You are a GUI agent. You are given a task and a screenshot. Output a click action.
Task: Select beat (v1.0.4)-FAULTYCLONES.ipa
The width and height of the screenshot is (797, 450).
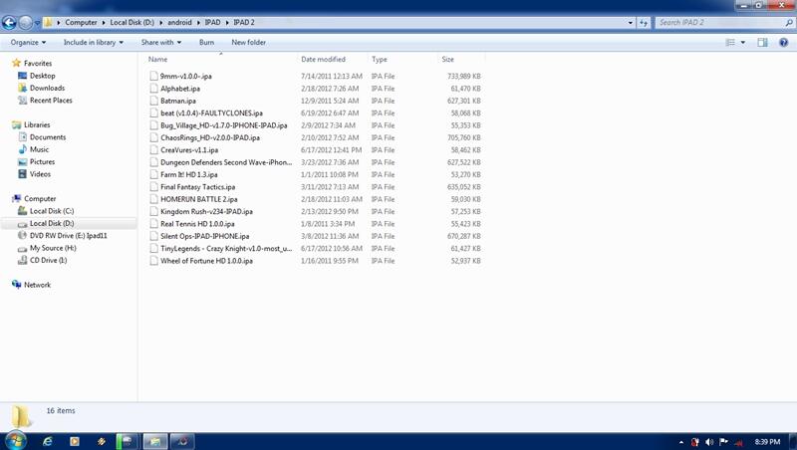211,112
